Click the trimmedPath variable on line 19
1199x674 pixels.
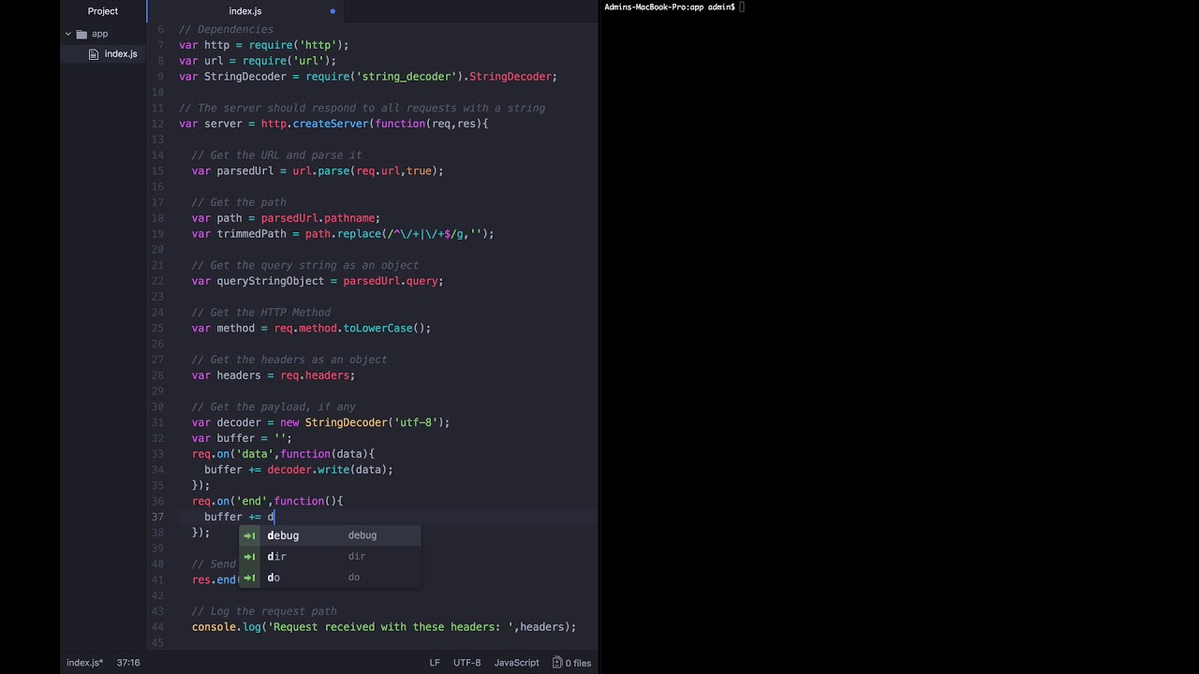tap(254, 234)
